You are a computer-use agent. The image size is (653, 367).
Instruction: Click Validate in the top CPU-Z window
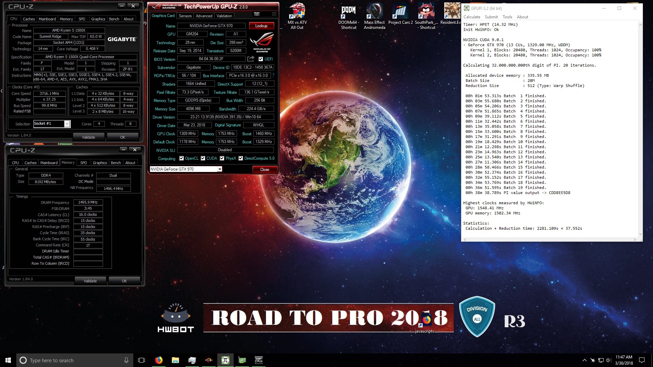88,137
